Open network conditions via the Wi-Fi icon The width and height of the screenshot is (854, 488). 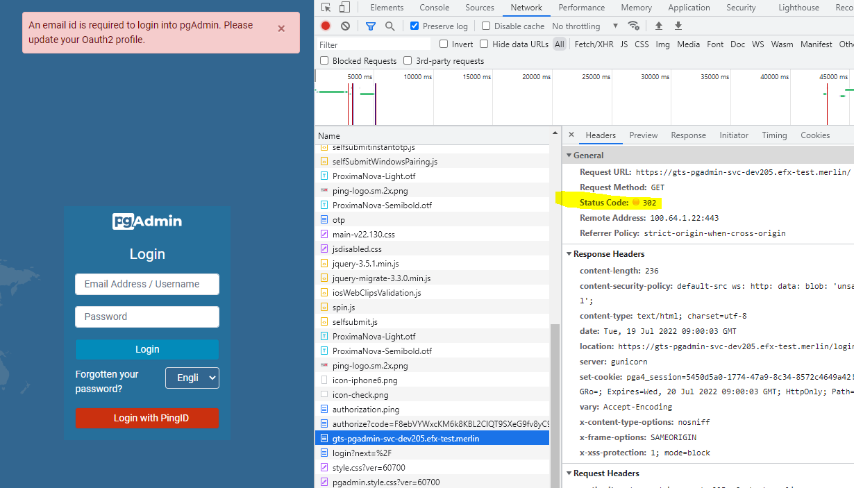coord(633,26)
